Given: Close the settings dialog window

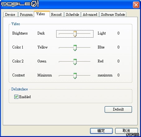Looking at the screenshot, I should (136, 5).
